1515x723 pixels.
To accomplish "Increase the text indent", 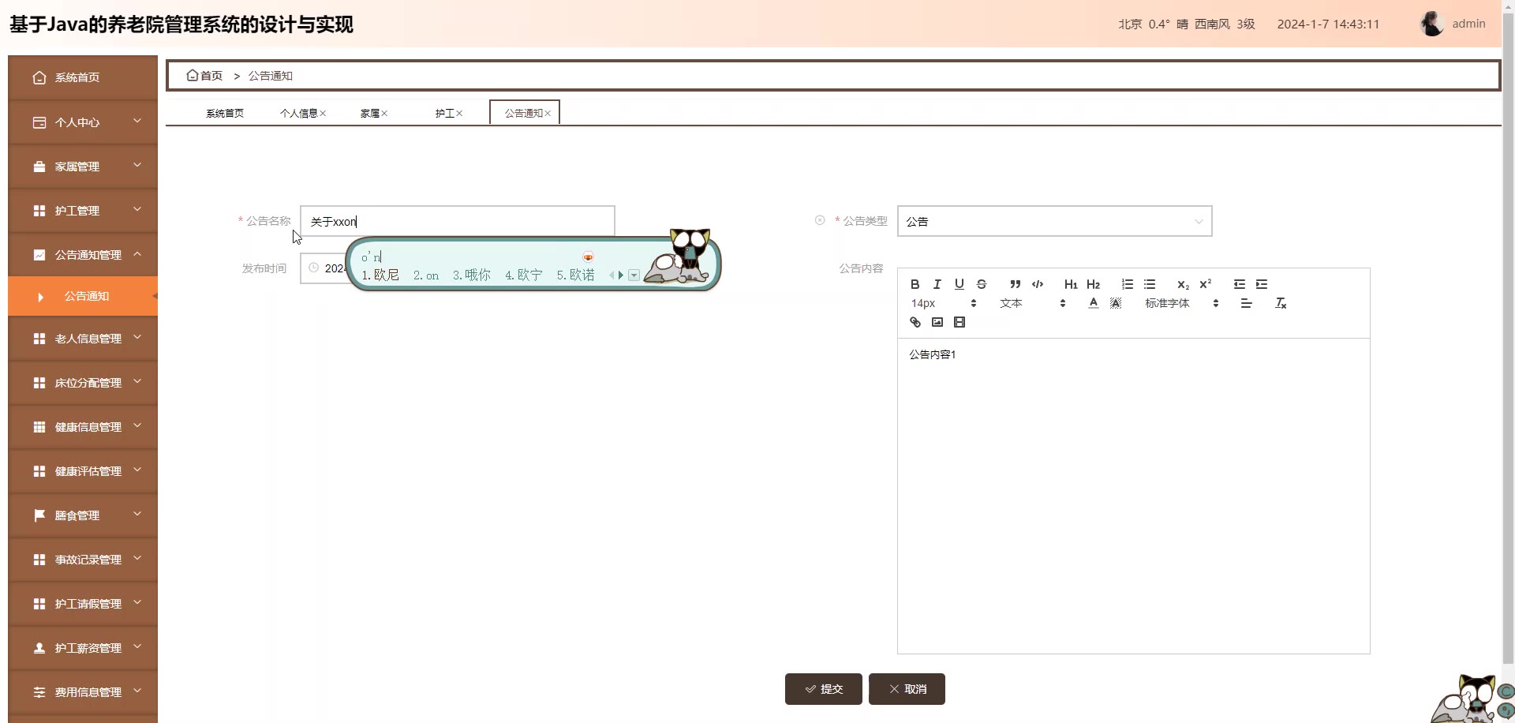I will [x=1262, y=284].
